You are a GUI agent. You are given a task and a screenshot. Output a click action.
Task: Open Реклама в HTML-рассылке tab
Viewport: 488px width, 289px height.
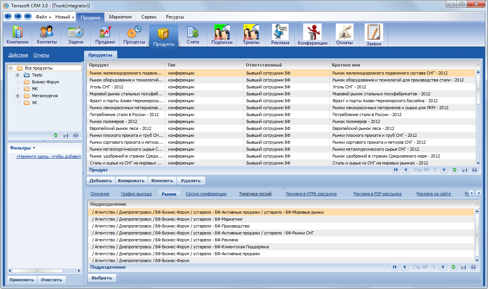311,194
